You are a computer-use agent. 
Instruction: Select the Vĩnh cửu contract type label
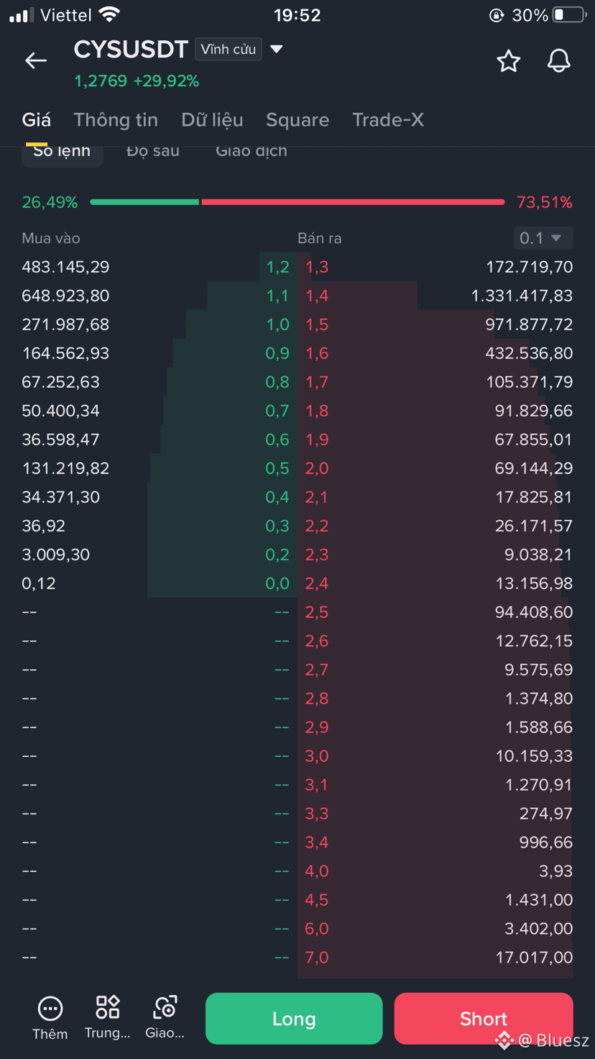[x=228, y=49]
